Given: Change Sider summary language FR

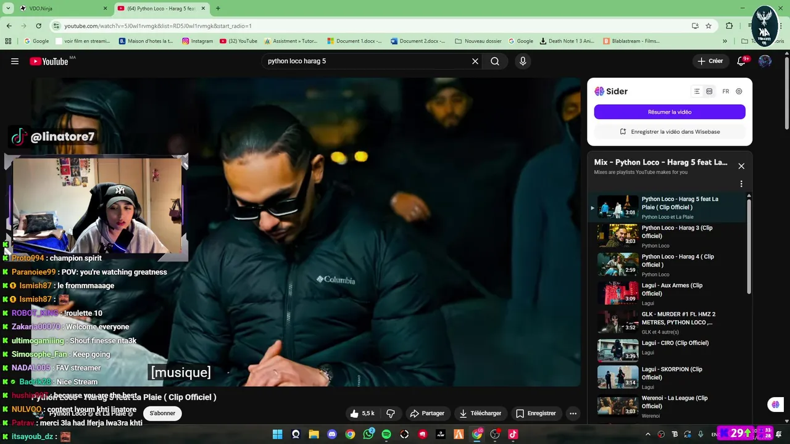Looking at the screenshot, I should 726,91.
